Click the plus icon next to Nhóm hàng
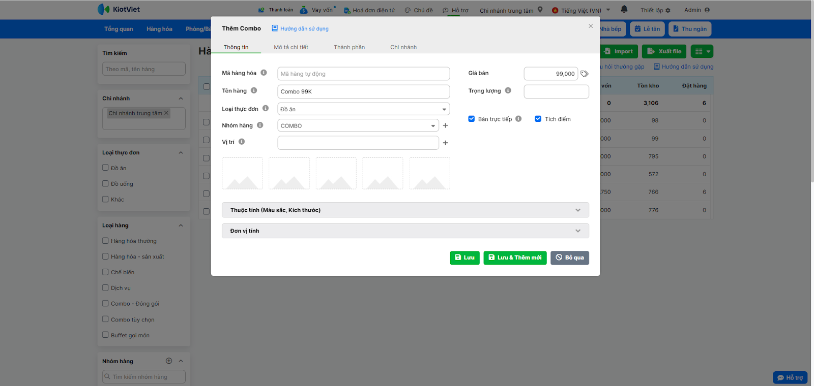The height and width of the screenshot is (386, 814). point(445,125)
